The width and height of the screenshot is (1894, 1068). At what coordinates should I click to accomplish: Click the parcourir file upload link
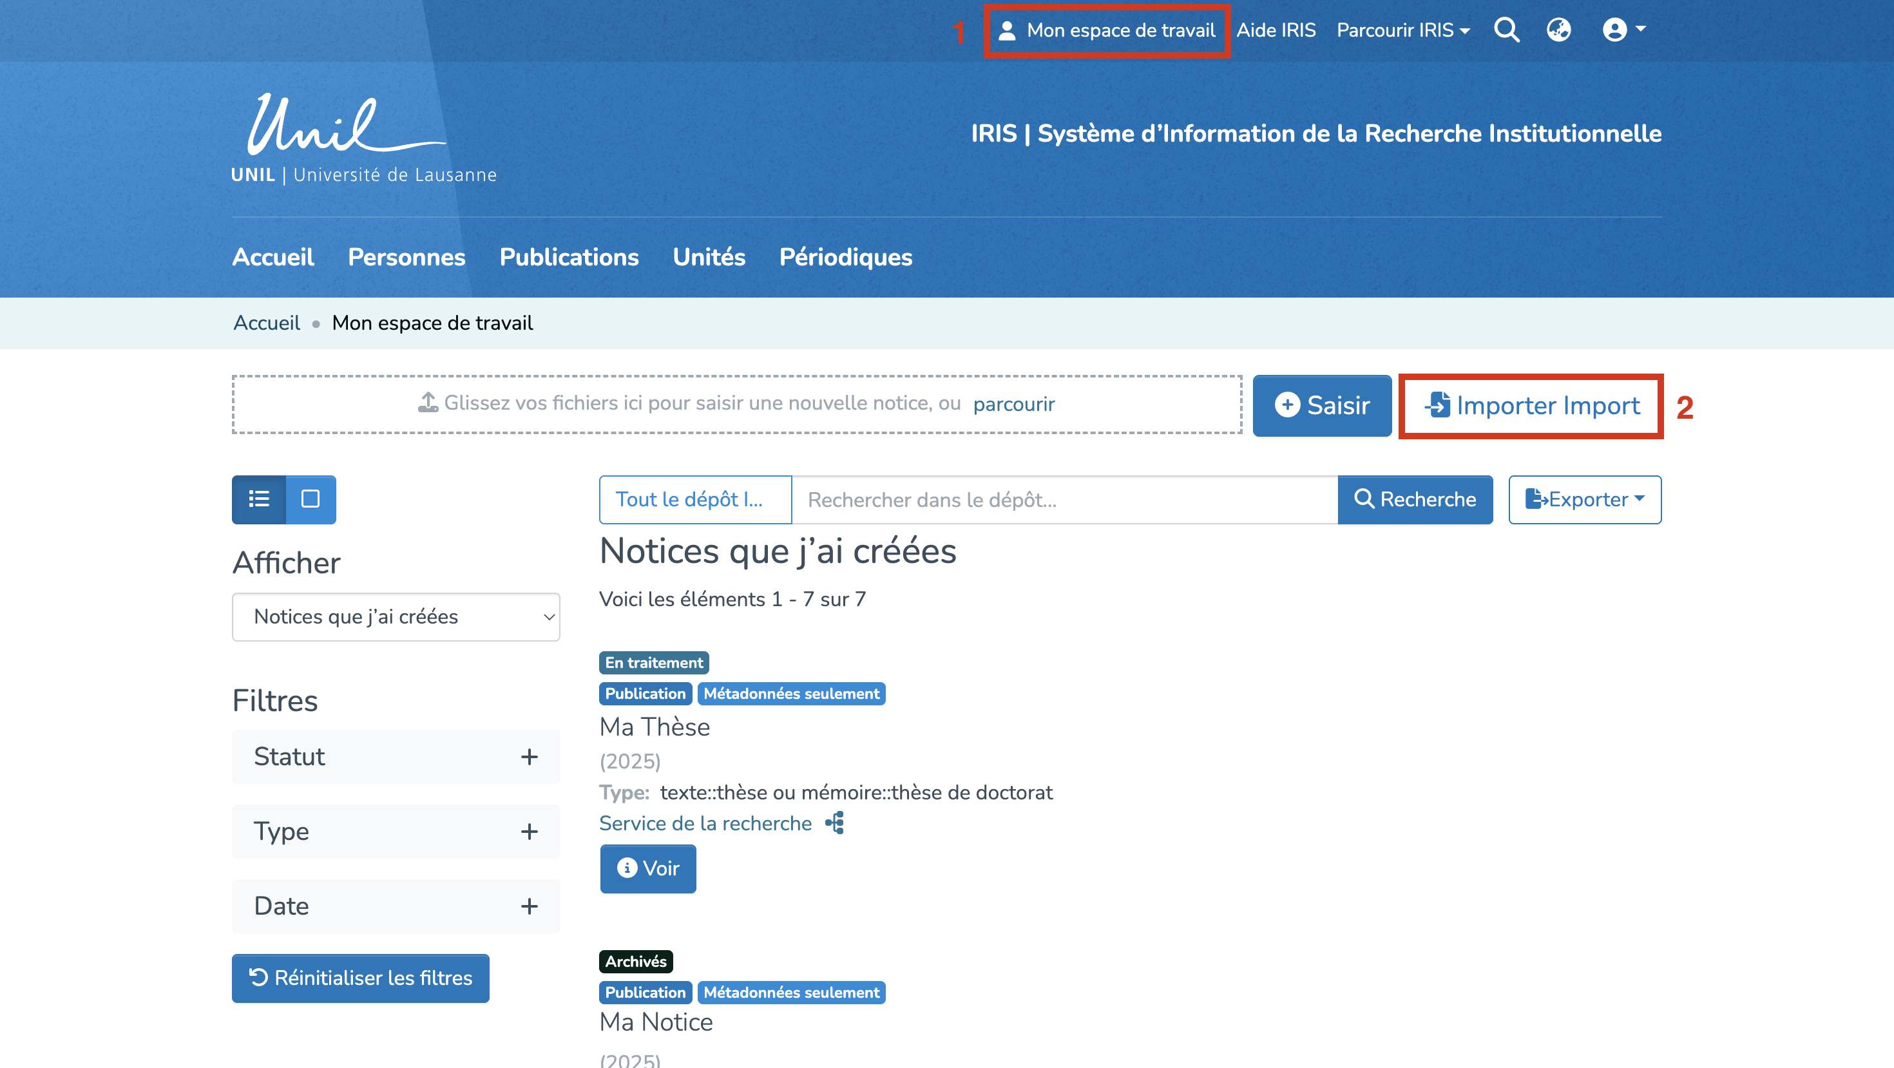point(1013,405)
